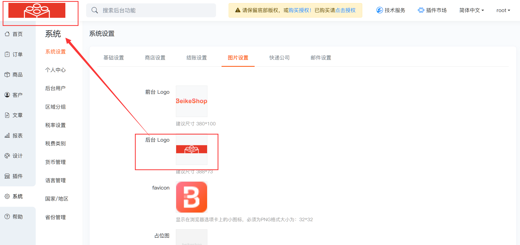
Task: Click the Products box icon
Action: point(7,75)
